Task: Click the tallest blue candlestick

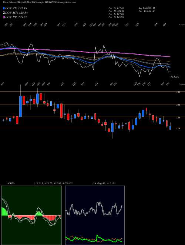Action: click(x=21, y=106)
